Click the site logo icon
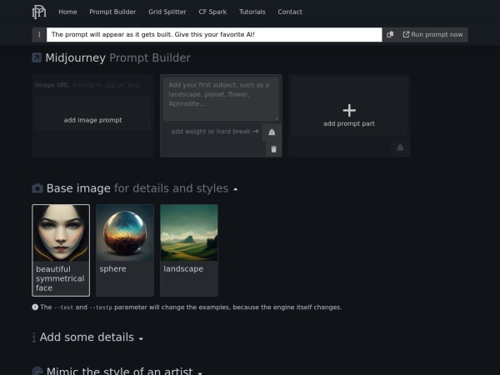 (x=39, y=12)
